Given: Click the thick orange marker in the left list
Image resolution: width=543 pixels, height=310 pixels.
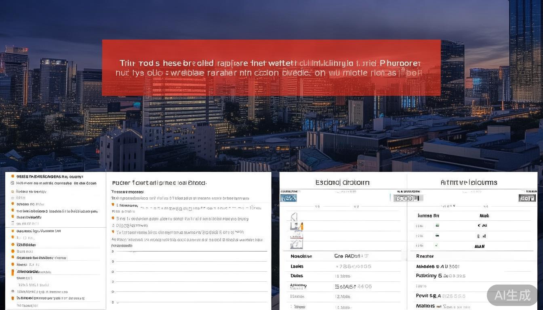Looking at the screenshot, I should 13,272.
